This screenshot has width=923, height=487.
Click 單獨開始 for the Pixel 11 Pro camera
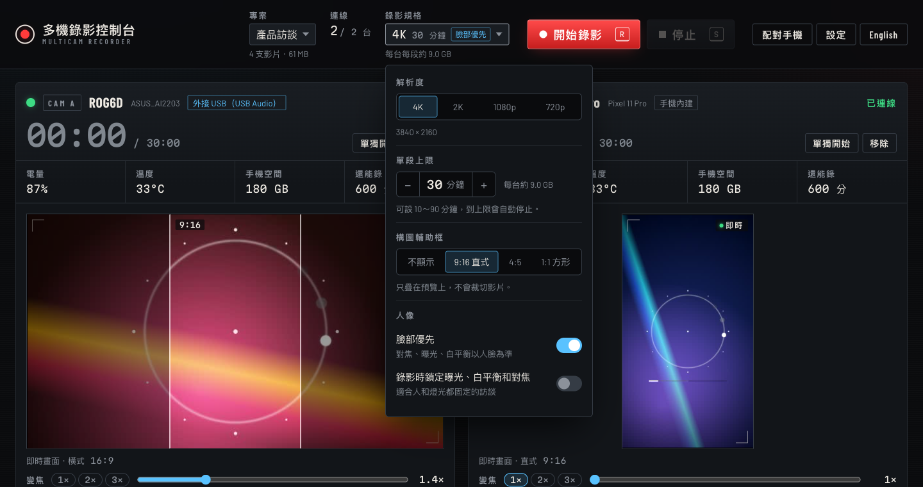pos(831,143)
